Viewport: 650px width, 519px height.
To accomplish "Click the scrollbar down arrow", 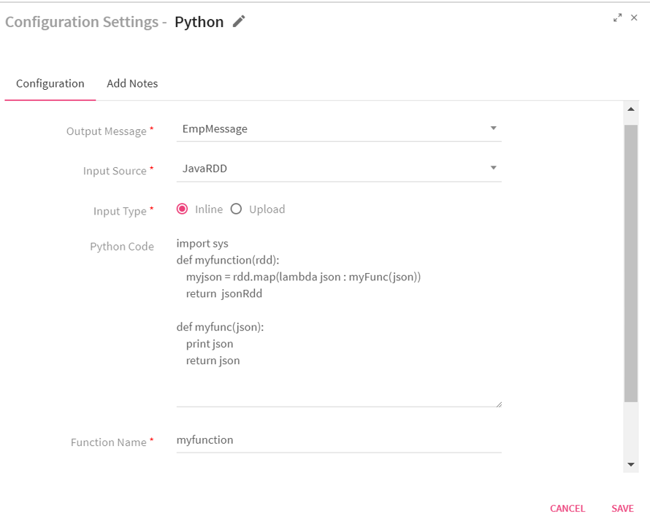I will point(631,464).
